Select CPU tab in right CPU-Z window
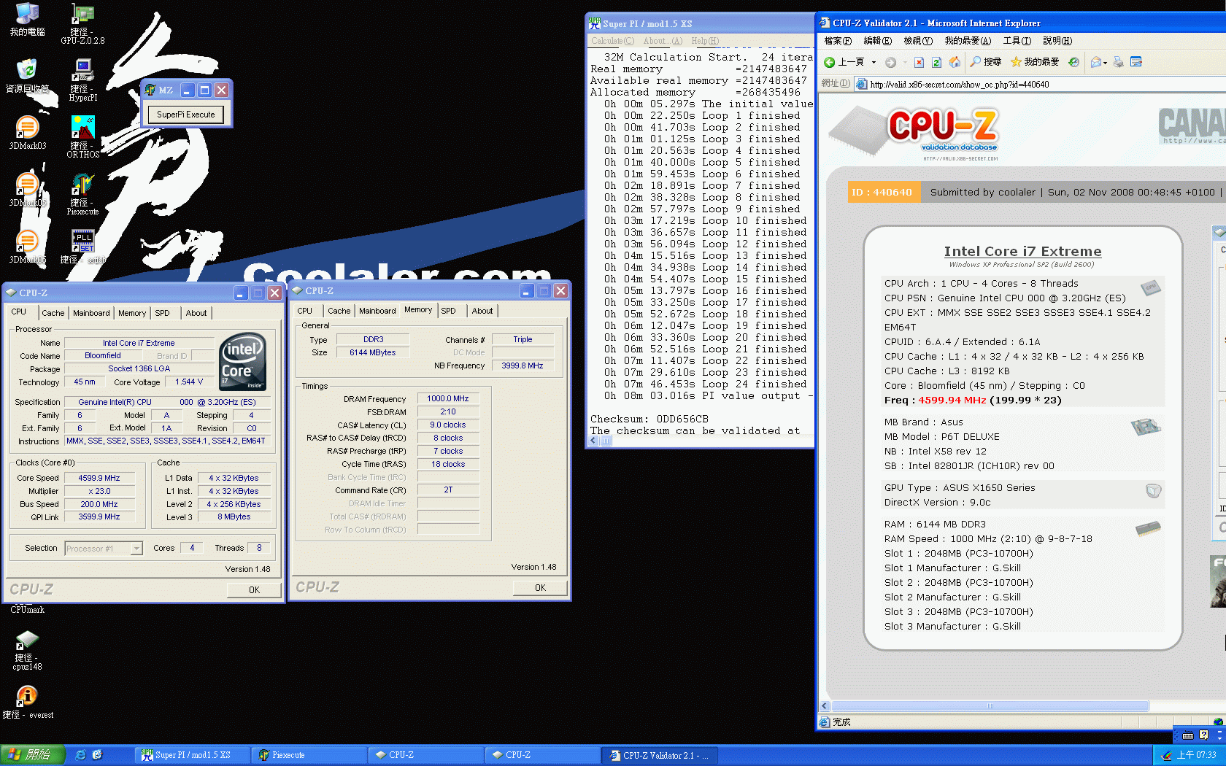Image resolution: width=1226 pixels, height=766 pixels. [x=305, y=311]
